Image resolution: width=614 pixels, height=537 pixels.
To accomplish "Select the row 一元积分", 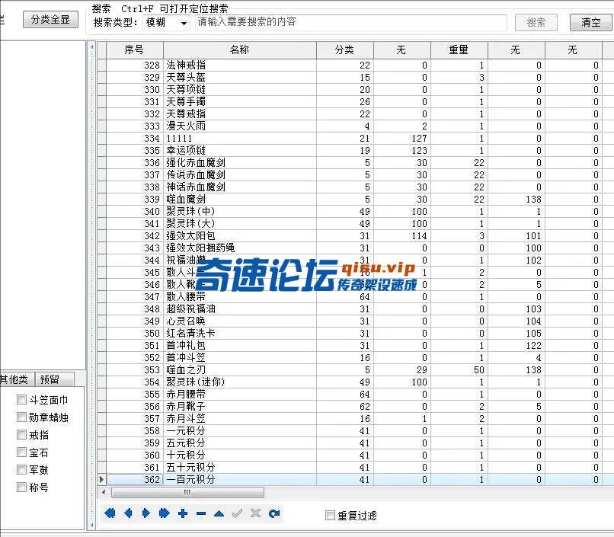I will click(x=354, y=430).
